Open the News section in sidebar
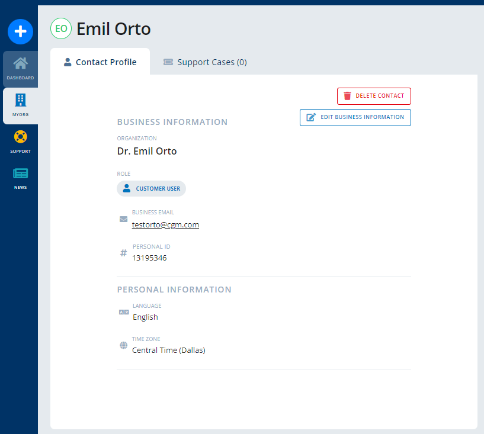The image size is (484, 434). 20,176
